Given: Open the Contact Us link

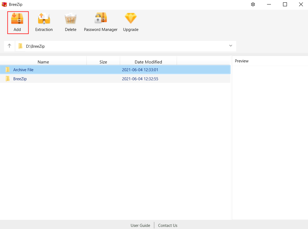Looking at the screenshot, I should click(x=168, y=226).
